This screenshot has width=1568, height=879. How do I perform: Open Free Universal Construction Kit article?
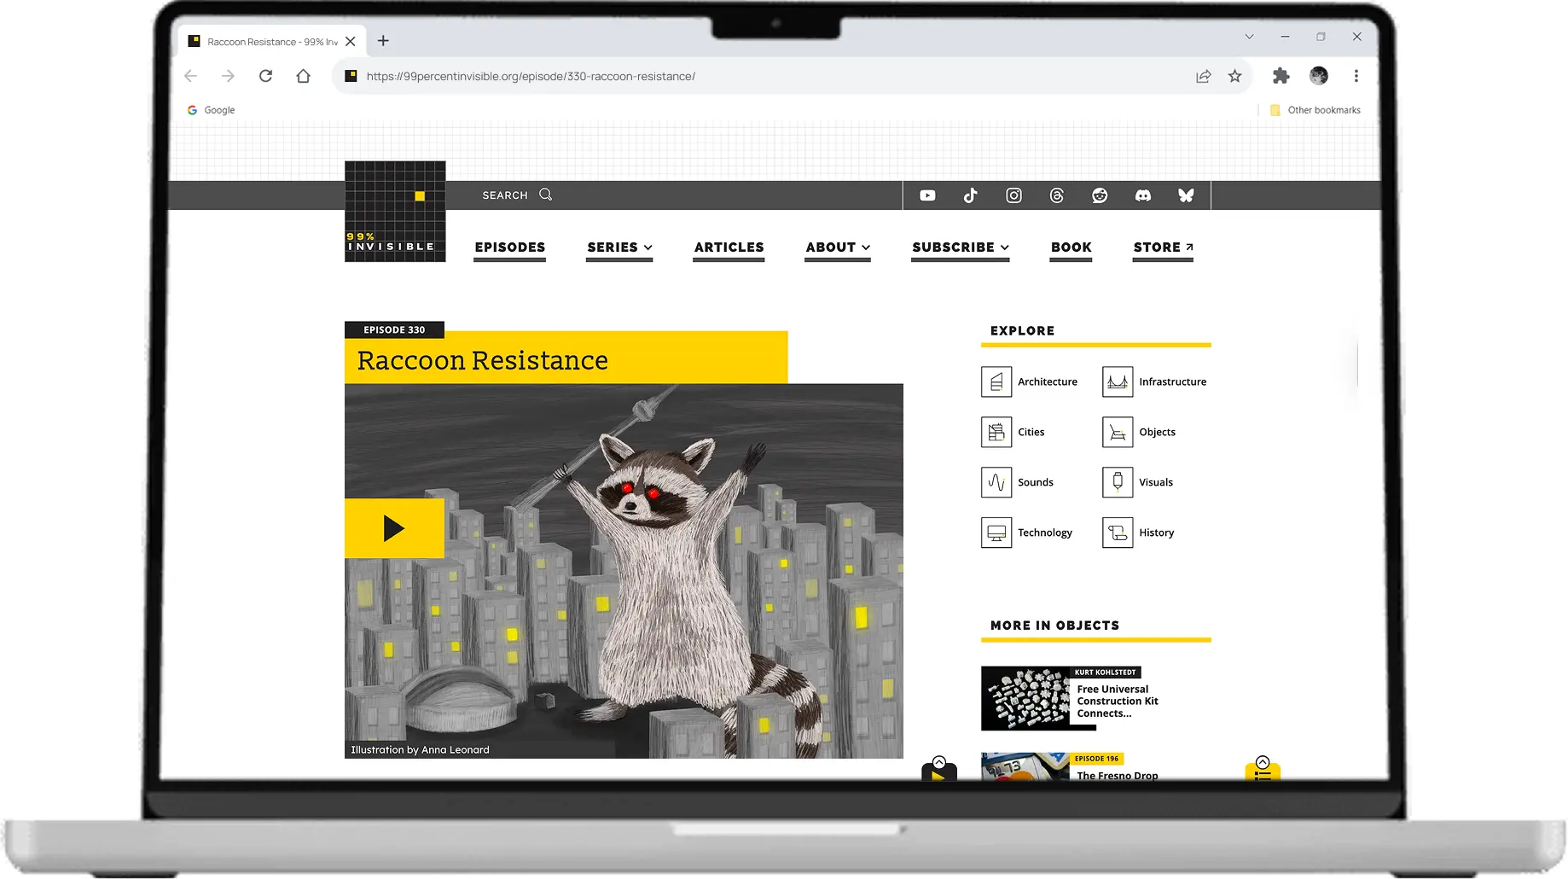click(1117, 701)
